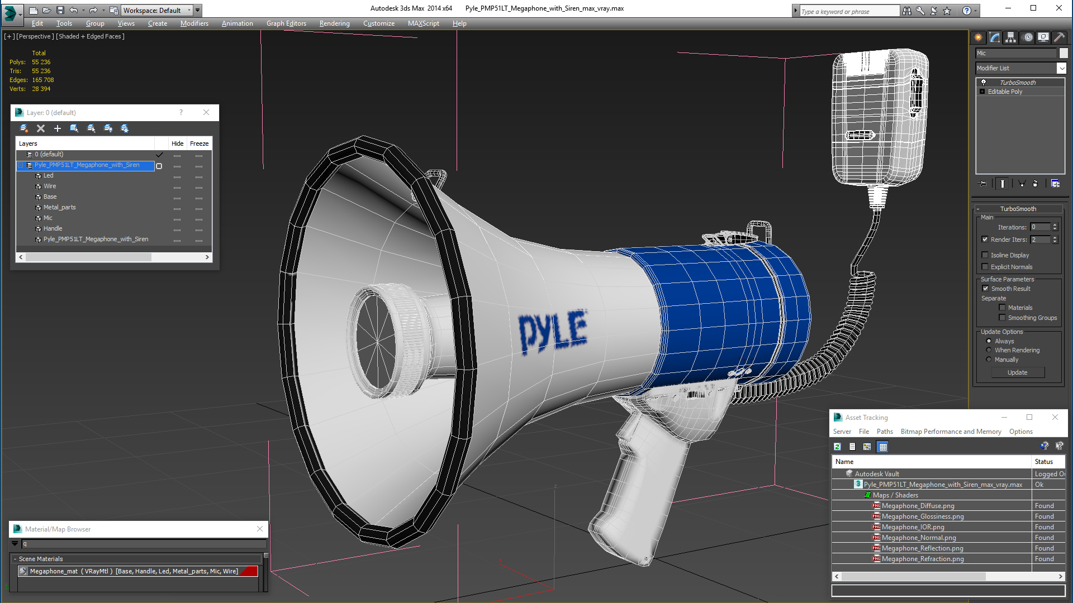The width and height of the screenshot is (1073, 603).
Task: Click Configure Modifier Sets icon
Action: [1055, 183]
